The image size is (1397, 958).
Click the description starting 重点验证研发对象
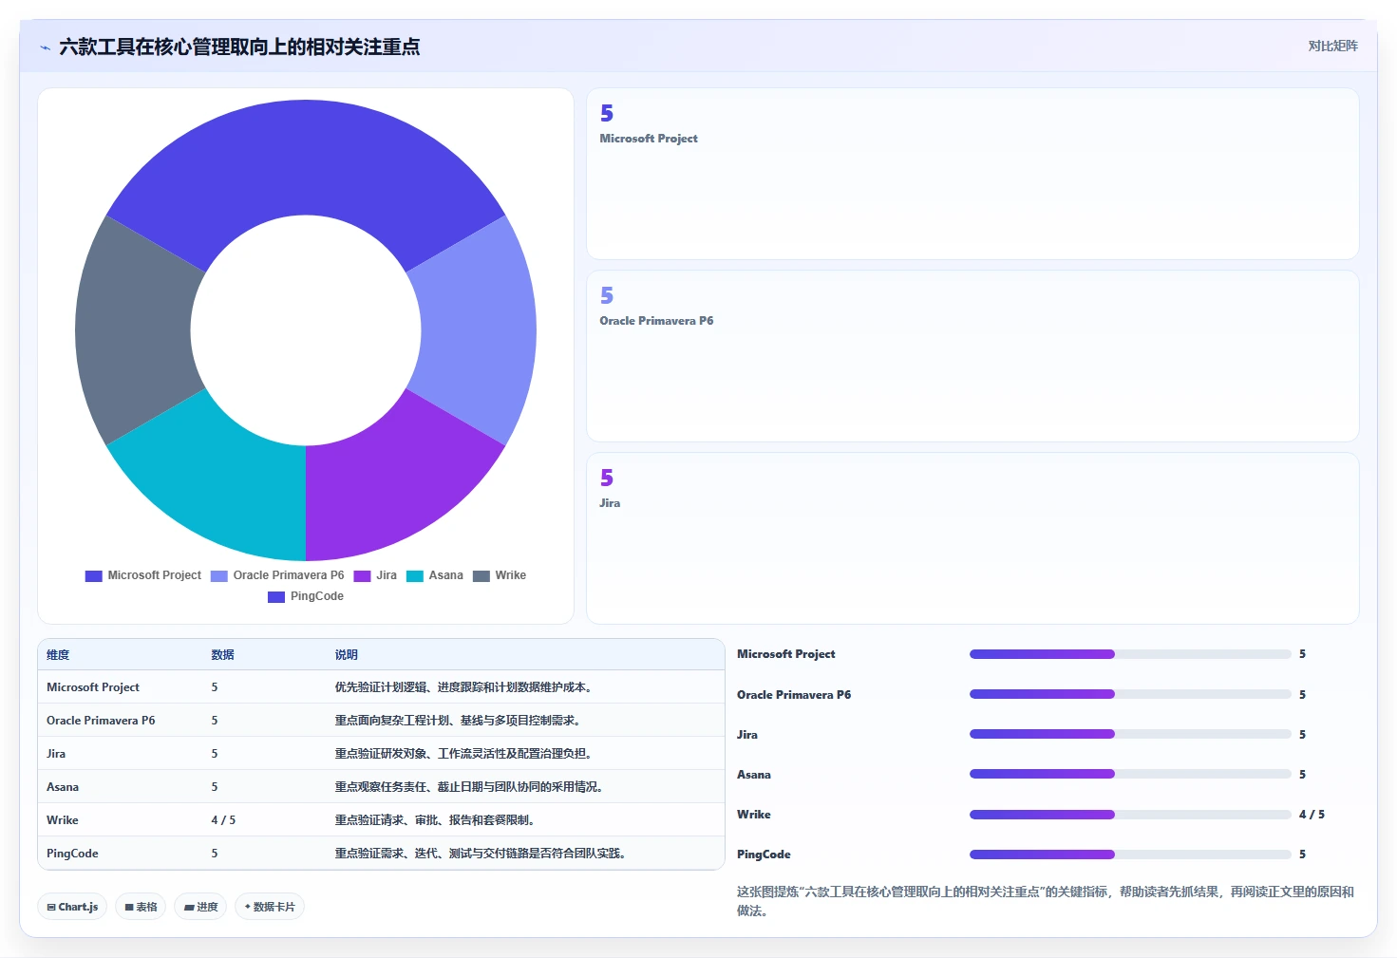463,754
